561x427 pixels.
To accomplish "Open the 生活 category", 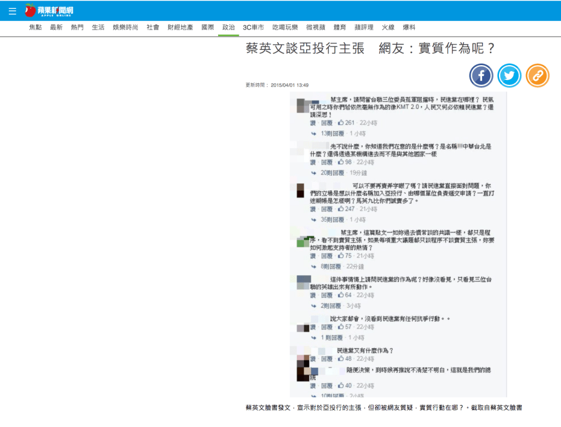I will (x=98, y=27).
